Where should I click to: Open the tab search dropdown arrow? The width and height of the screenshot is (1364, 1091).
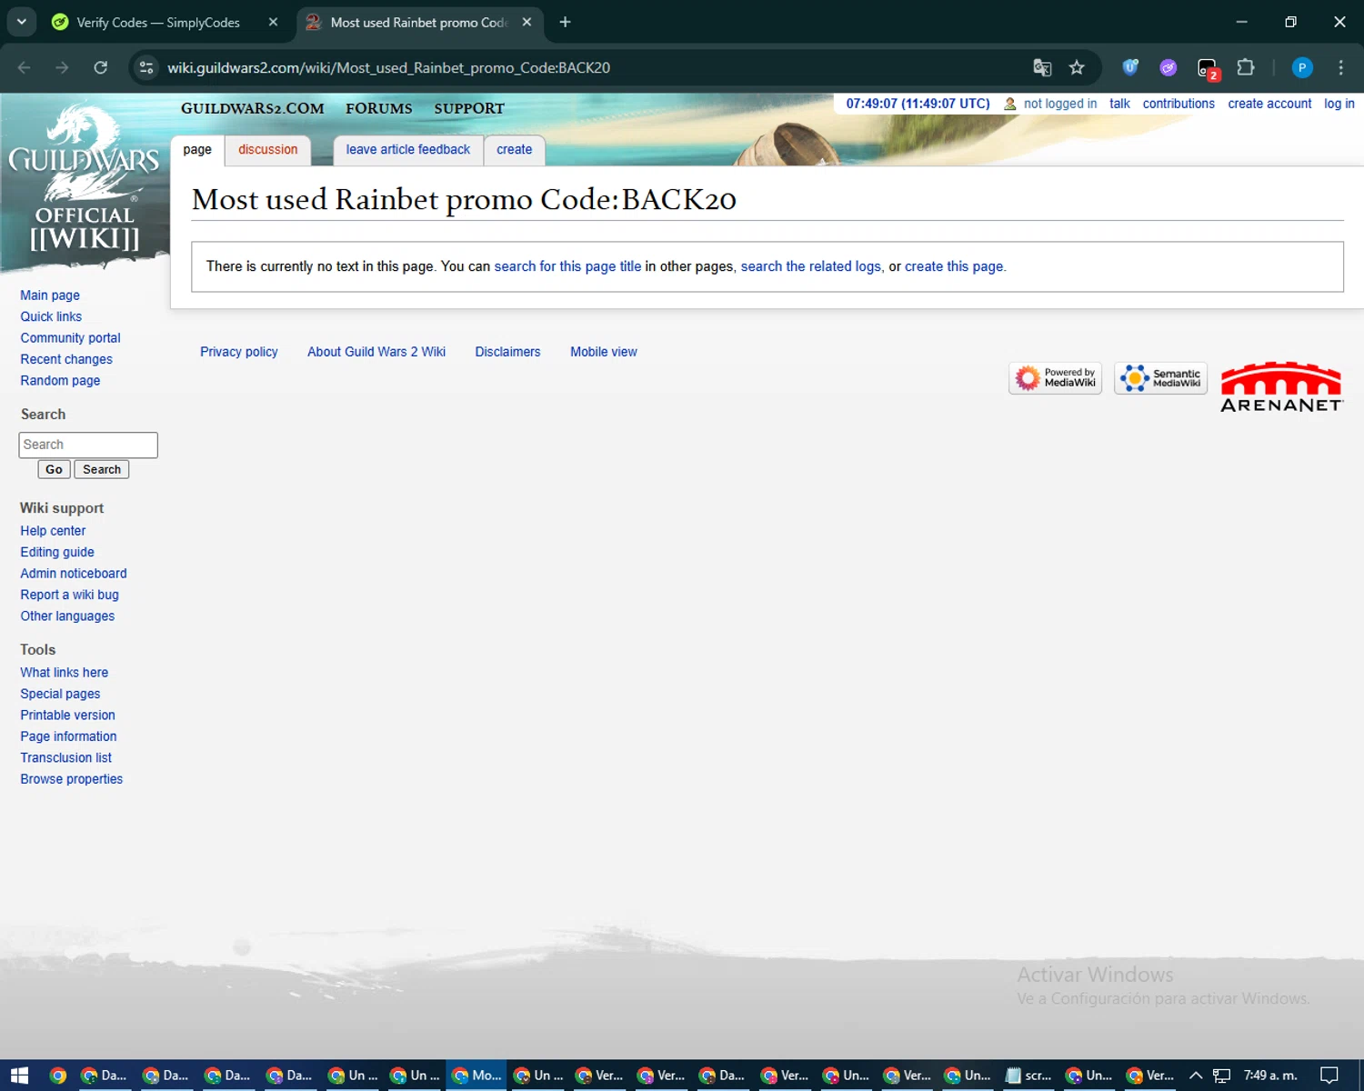(21, 22)
